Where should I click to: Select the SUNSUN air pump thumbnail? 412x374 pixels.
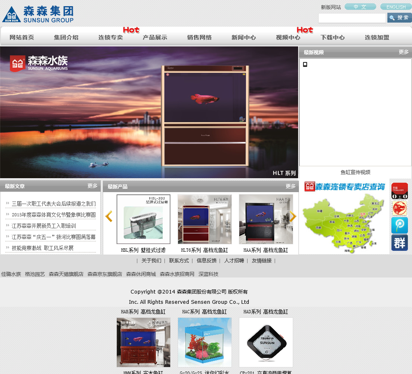click(x=266, y=342)
